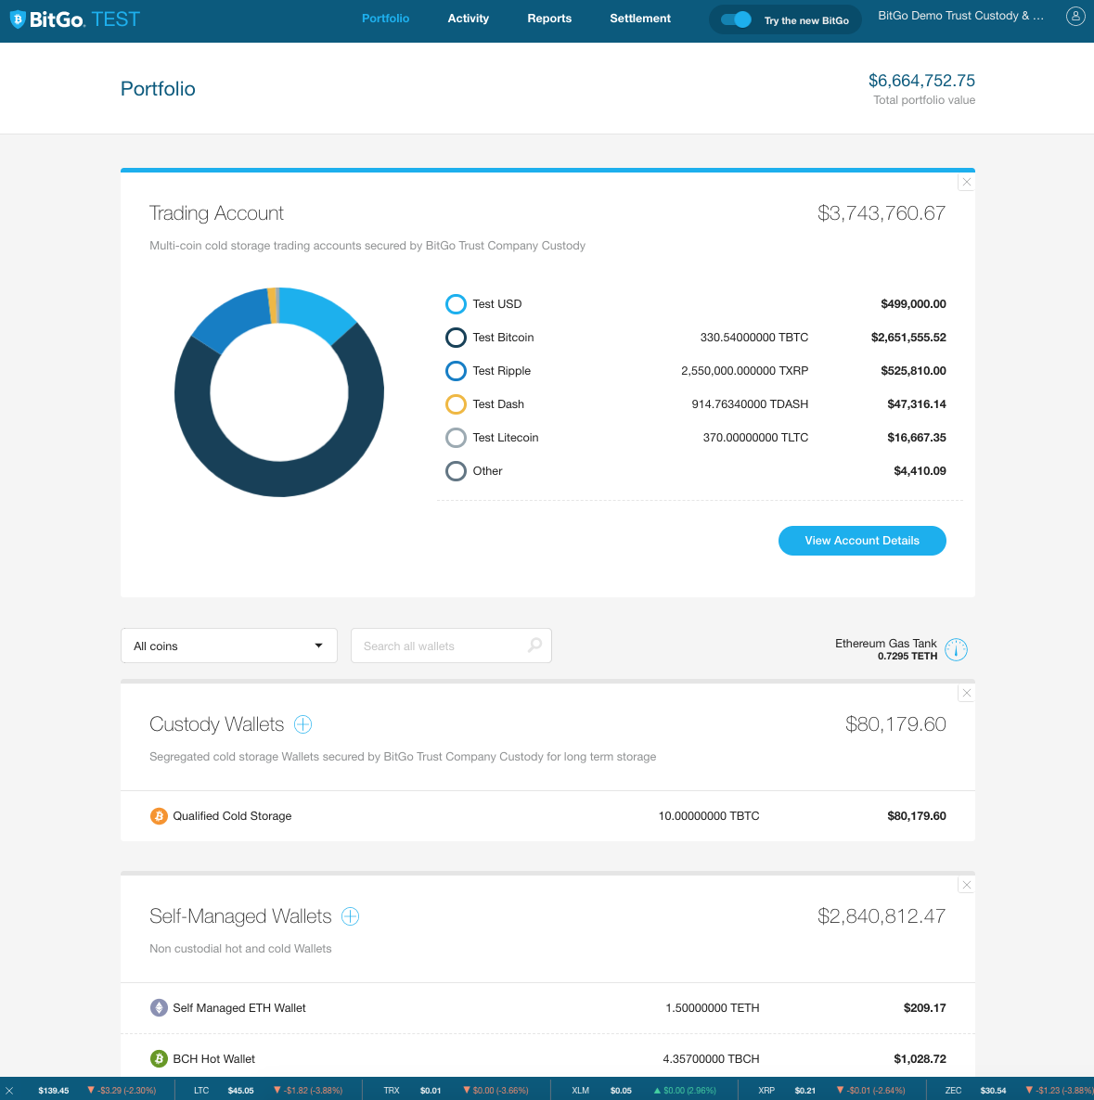Open the All coins dropdown
The image size is (1094, 1100).
228,646
